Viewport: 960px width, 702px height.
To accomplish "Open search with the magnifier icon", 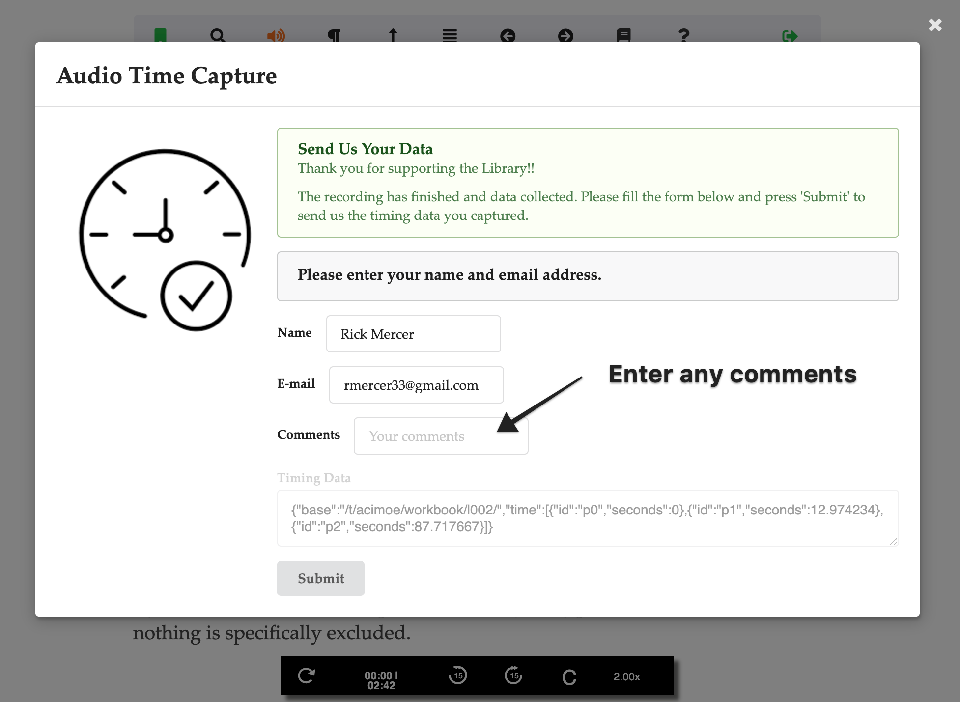I will 218,35.
